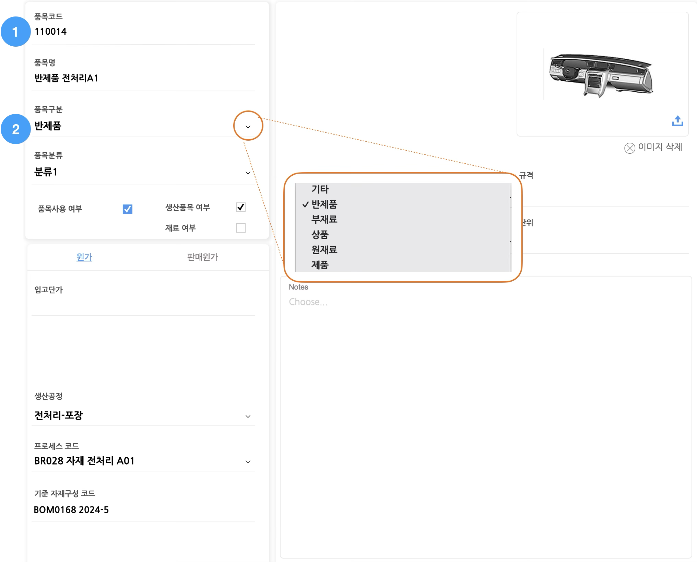This screenshot has height=562, width=697.
Task: Click the dashboard product thumbnail
Action: click(601, 75)
